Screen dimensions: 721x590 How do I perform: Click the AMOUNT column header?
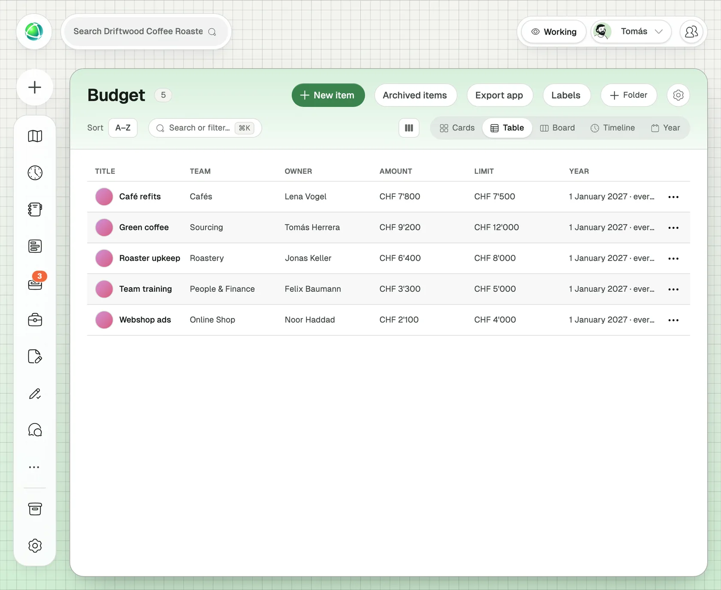pos(396,171)
